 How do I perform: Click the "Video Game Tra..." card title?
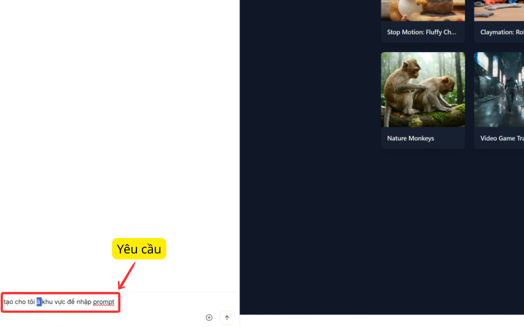point(502,138)
